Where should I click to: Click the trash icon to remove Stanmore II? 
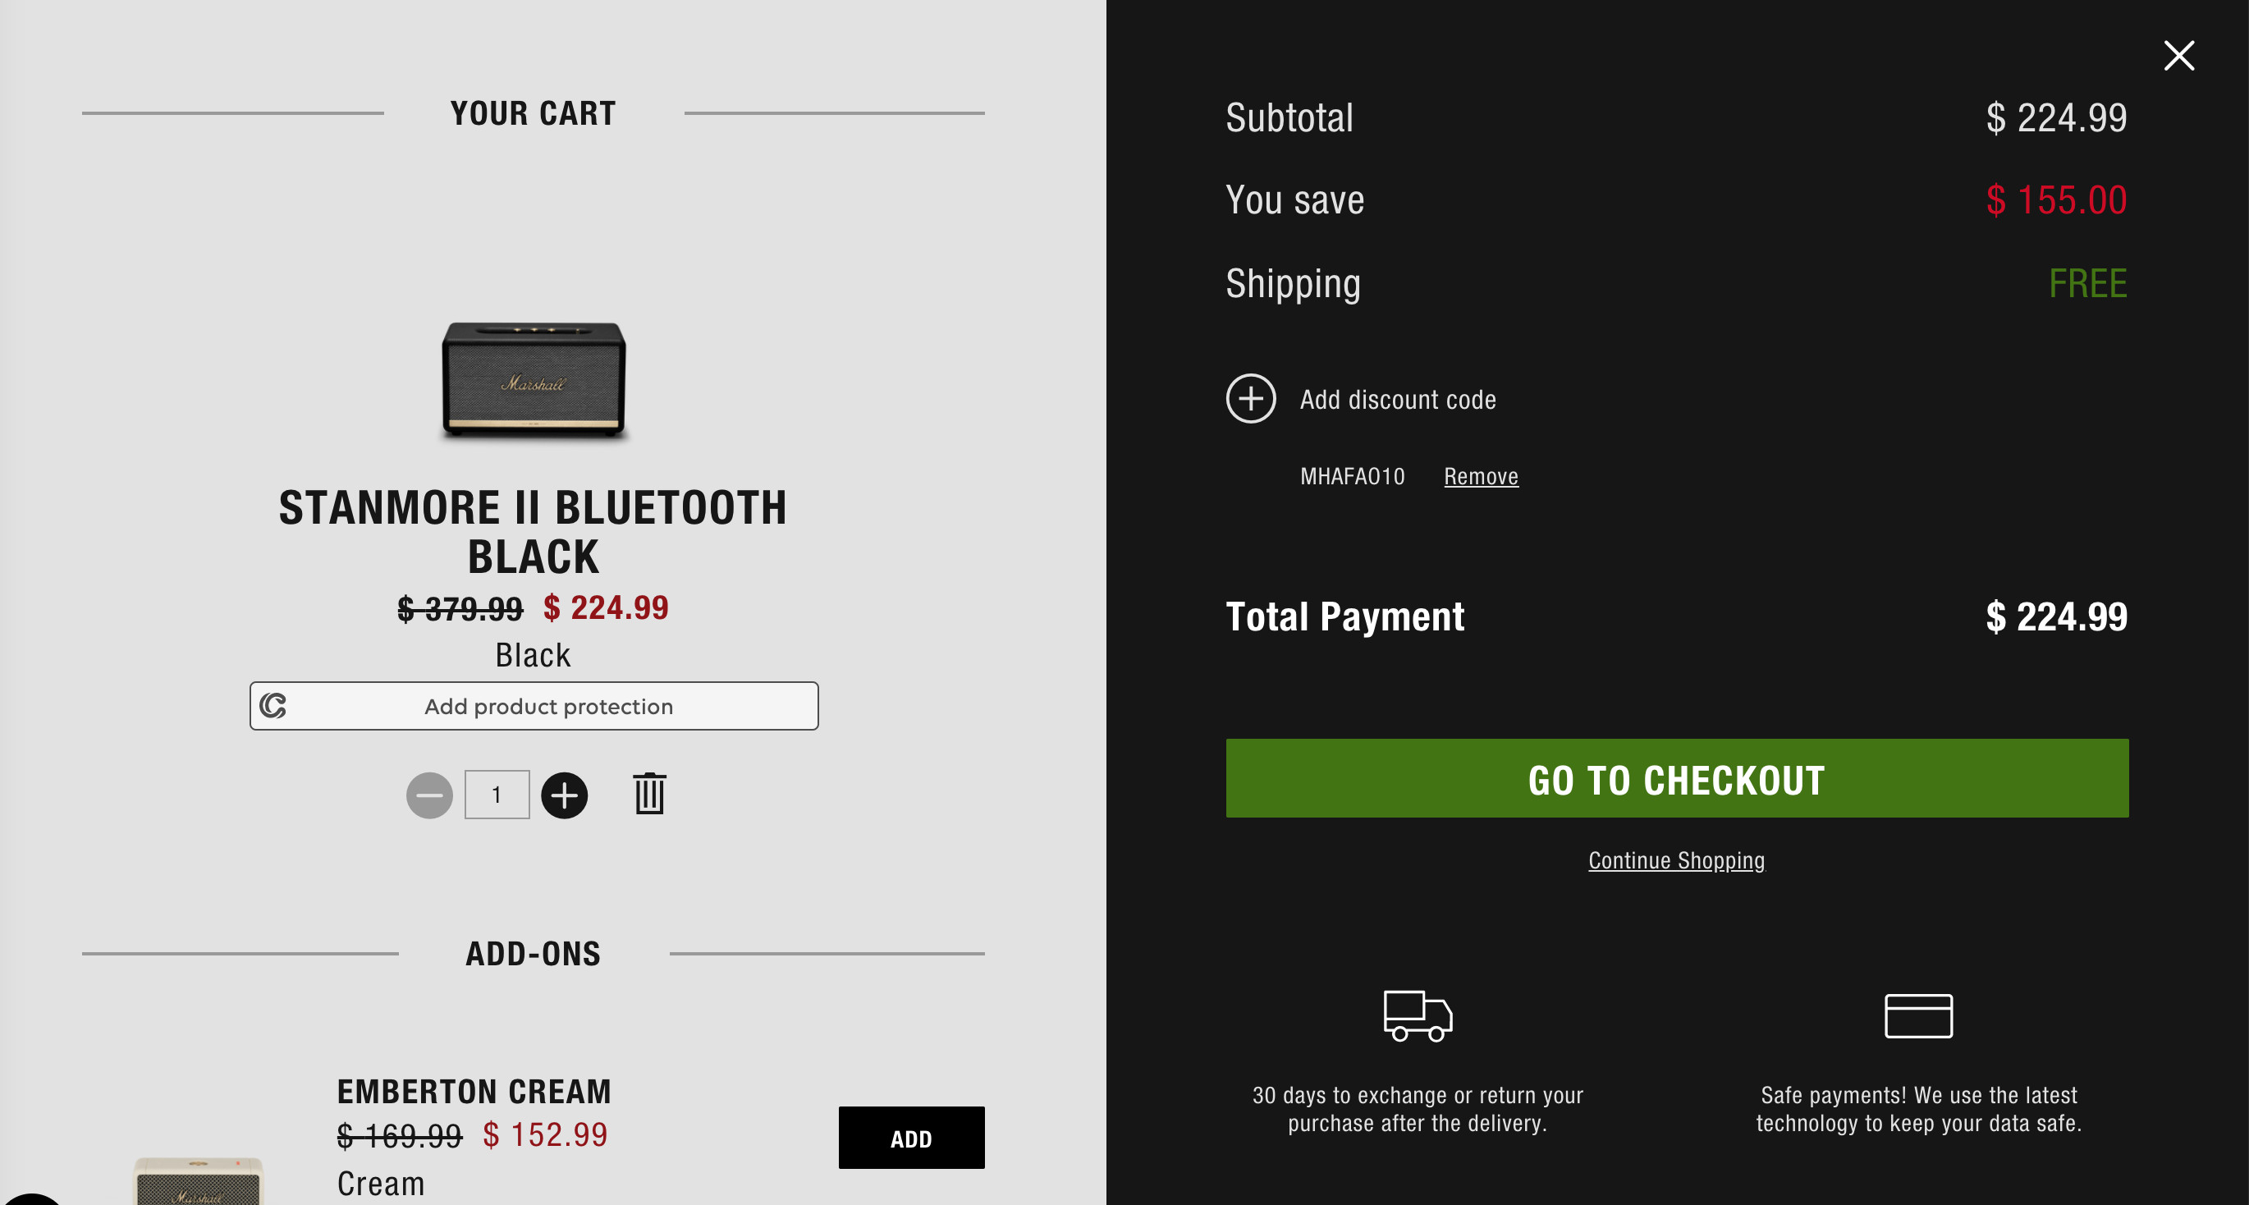(x=648, y=794)
